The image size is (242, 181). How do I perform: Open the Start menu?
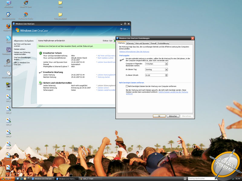(x=7, y=179)
